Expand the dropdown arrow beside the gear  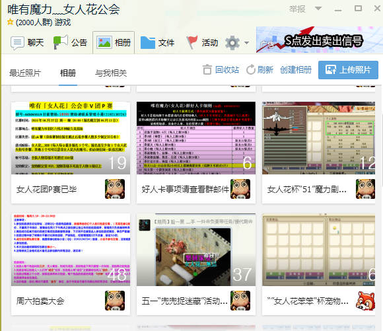pyautogui.click(x=246, y=43)
